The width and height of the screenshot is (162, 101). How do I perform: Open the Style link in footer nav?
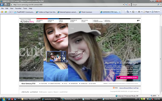click(x=65, y=83)
